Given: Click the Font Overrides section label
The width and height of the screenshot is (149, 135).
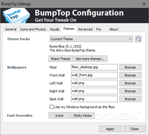Looking at the screenshot, I should click(x=20, y=115).
